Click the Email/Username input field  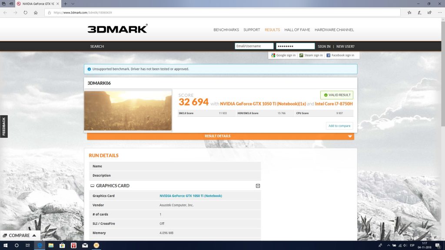[x=254, y=46]
